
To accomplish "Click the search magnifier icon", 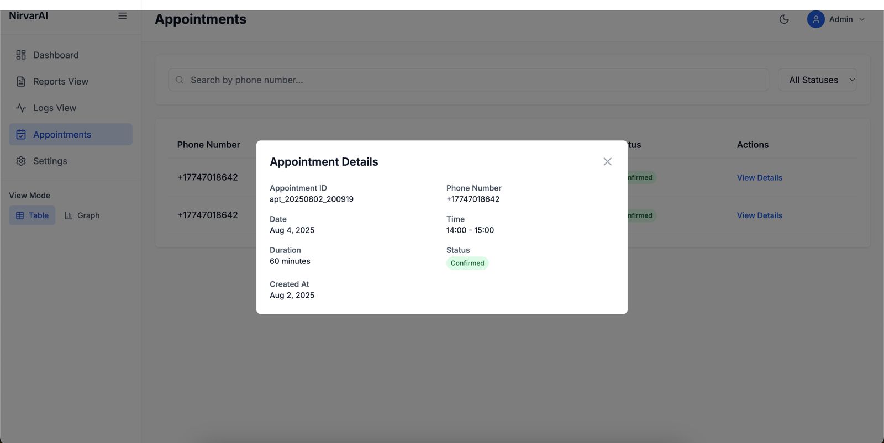I will click(x=180, y=80).
